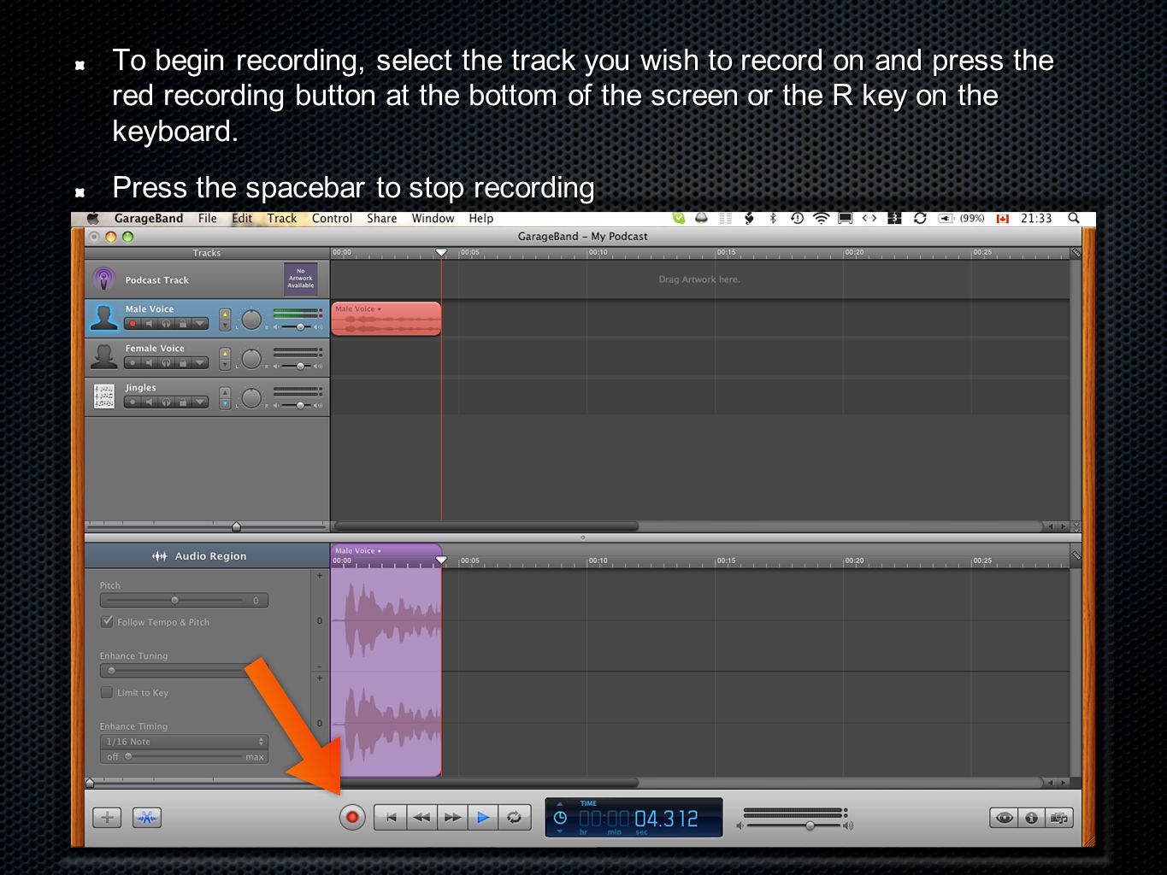The height and width of the screenshot is (875, 1167).
Task: Click Jingles ducking down arrow
Action: (x=225, y=403)
